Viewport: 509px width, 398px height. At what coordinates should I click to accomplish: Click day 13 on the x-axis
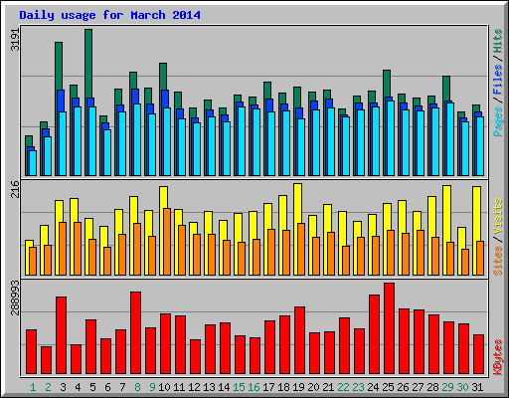pos(209,387)
